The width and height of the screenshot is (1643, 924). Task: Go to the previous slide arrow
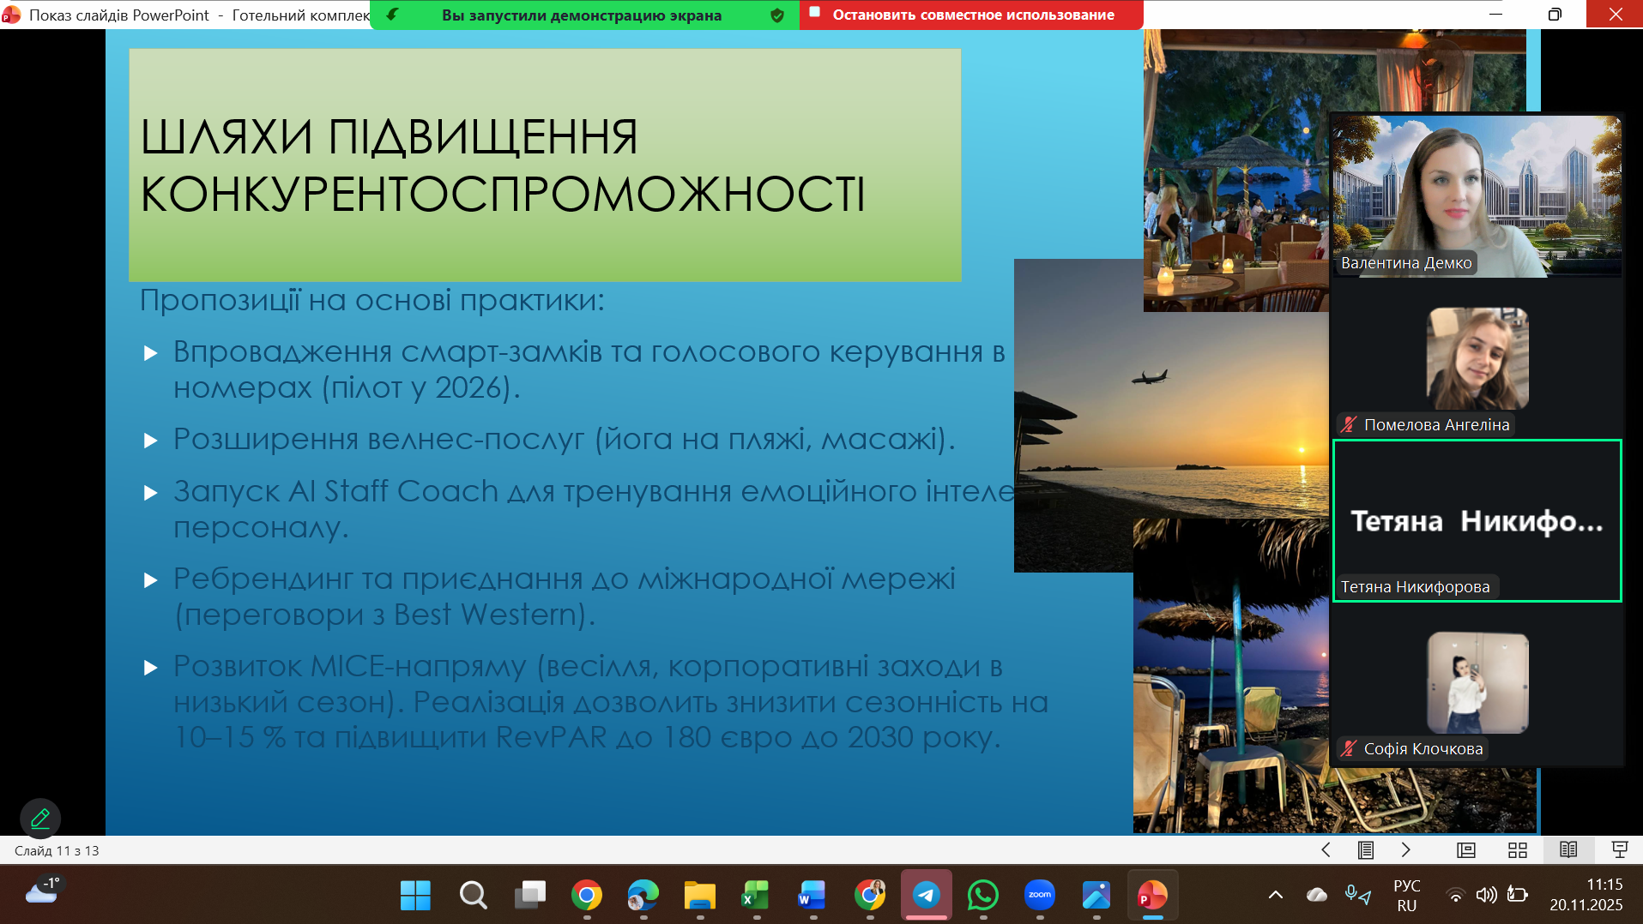[x=1326, y=850]
